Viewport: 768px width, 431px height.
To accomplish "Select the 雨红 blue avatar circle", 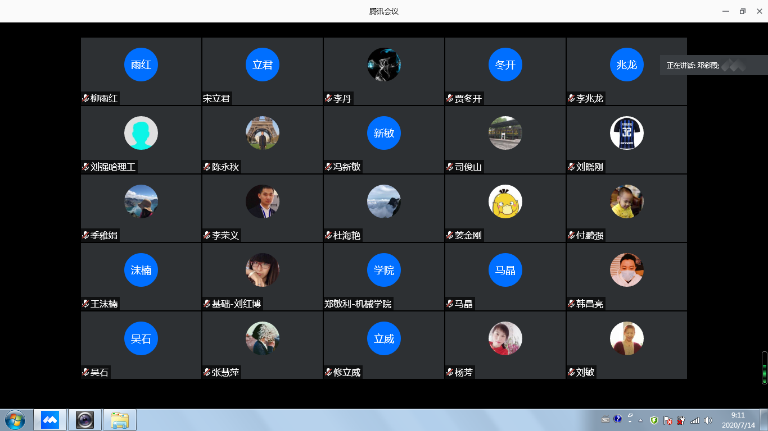I will [141, 65].
